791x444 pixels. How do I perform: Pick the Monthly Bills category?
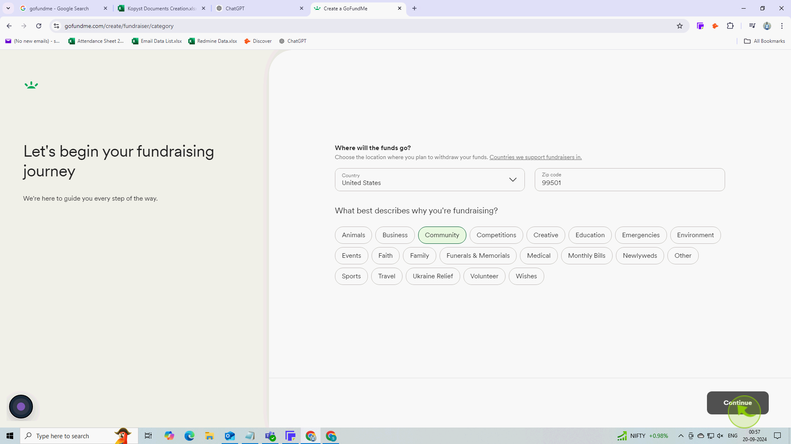point(587,256)
